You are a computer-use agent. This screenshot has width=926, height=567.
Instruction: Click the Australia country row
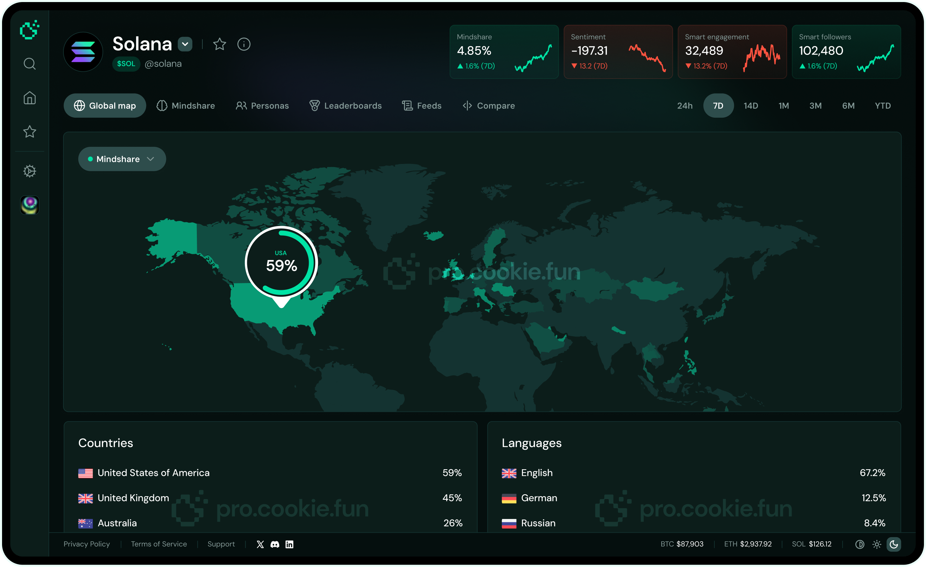(270, 523)
